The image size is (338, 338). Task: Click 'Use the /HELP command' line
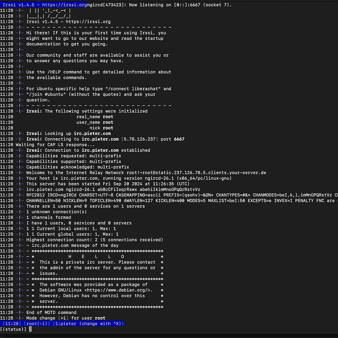point(99,72)
